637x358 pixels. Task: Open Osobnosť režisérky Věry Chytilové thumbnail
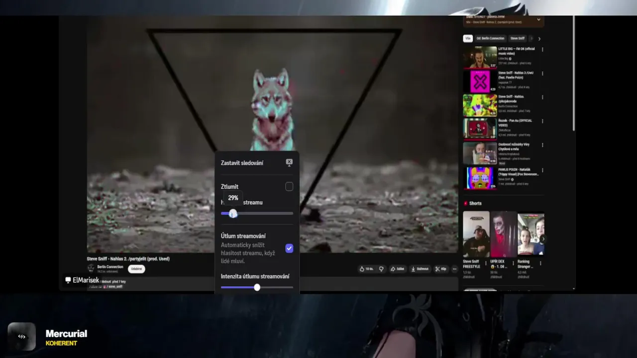click(x=480, y=153)
